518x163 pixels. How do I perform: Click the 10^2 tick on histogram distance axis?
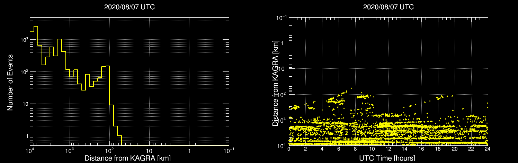coord(109,151)
